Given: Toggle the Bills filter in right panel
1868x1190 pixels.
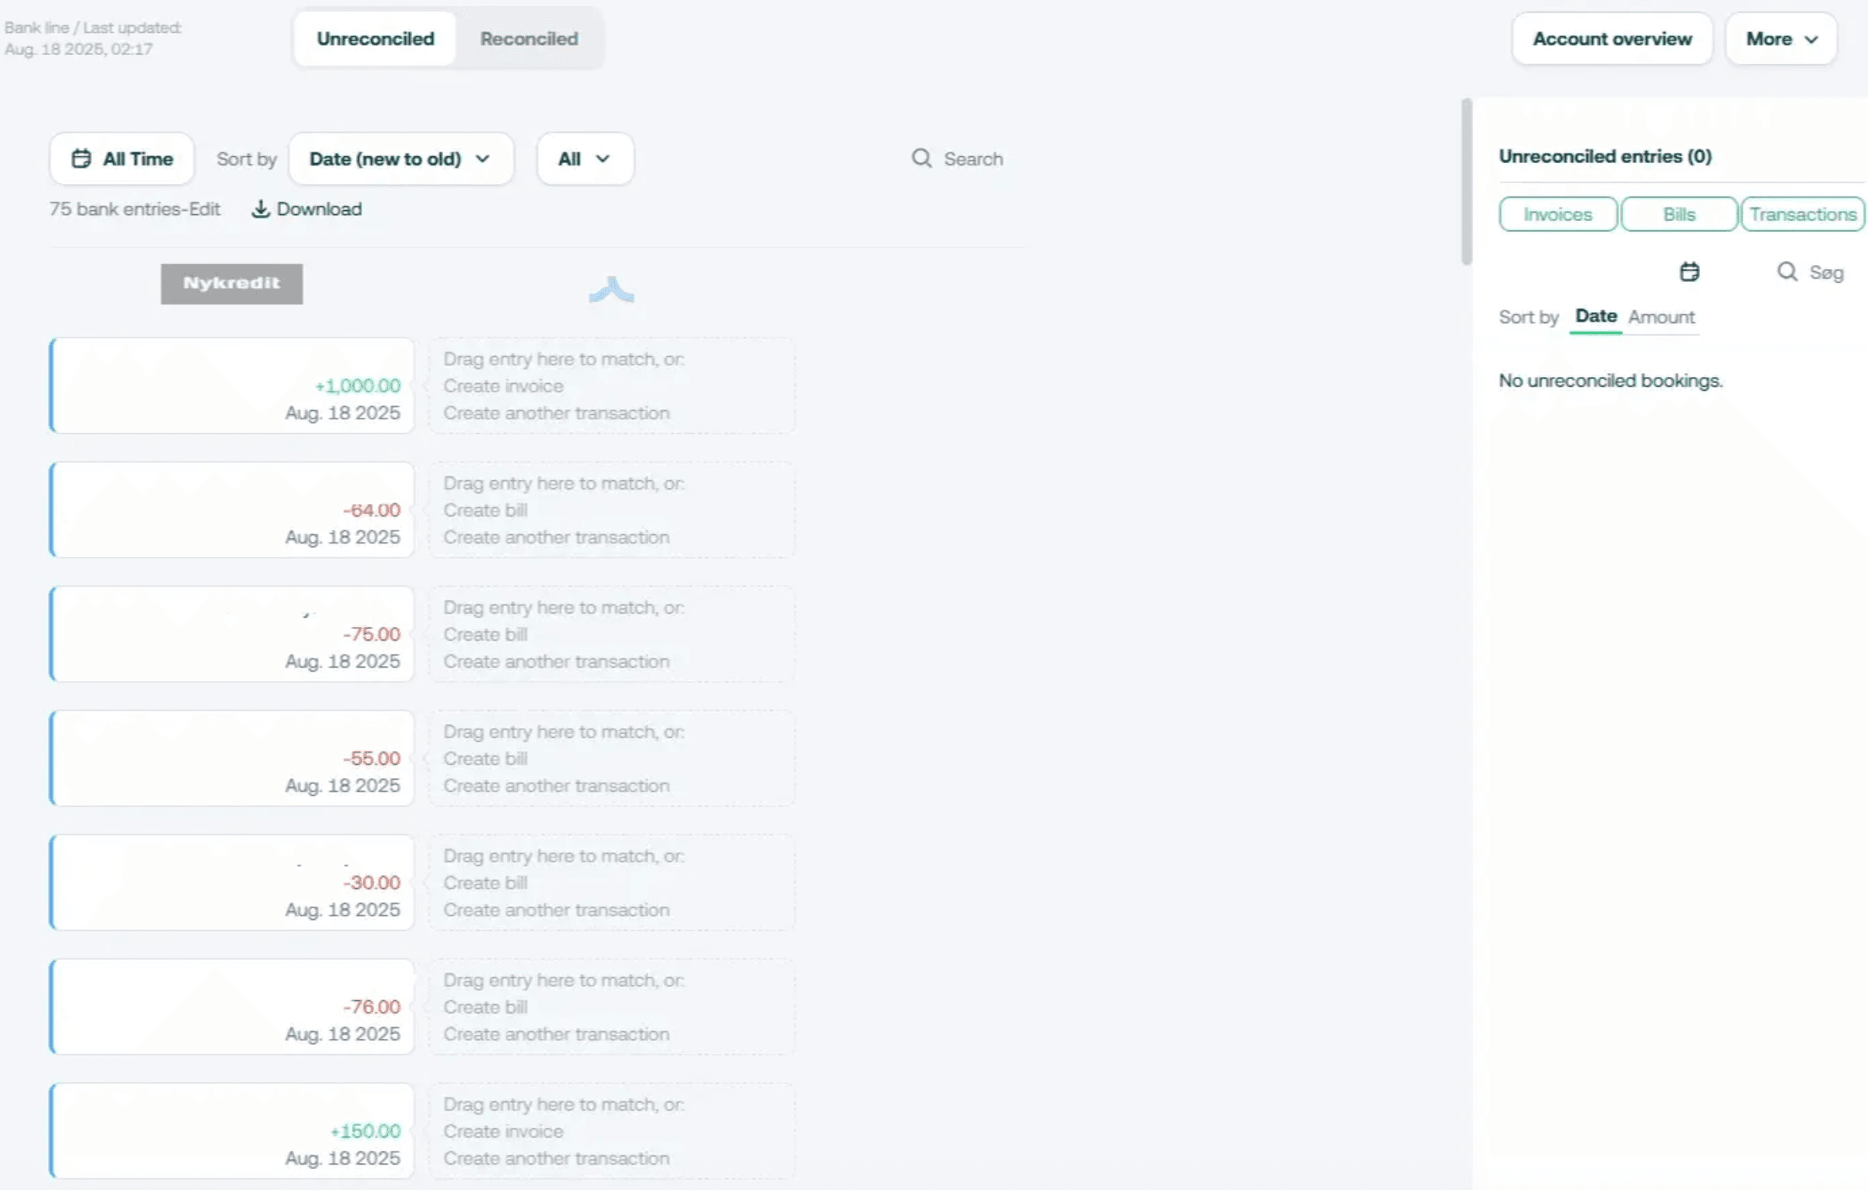Looking at the screenshot, I should tap(1678, 214).
